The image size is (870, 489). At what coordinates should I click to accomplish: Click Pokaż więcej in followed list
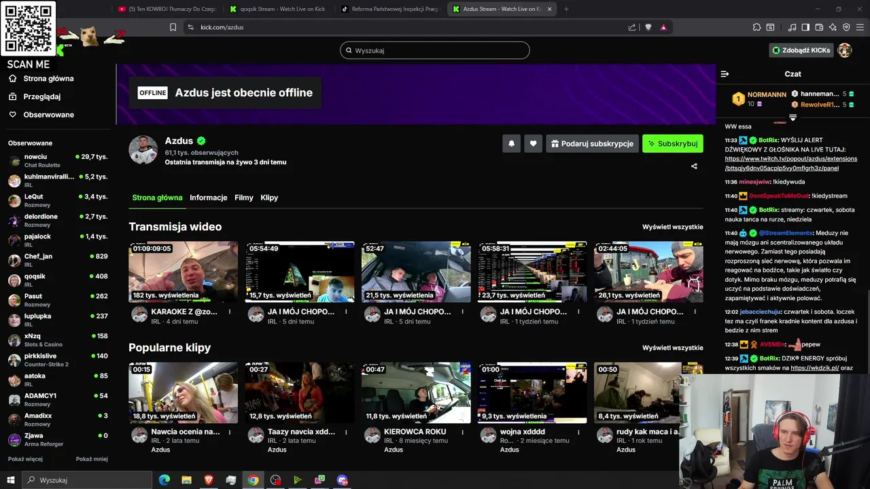point(25,459)
